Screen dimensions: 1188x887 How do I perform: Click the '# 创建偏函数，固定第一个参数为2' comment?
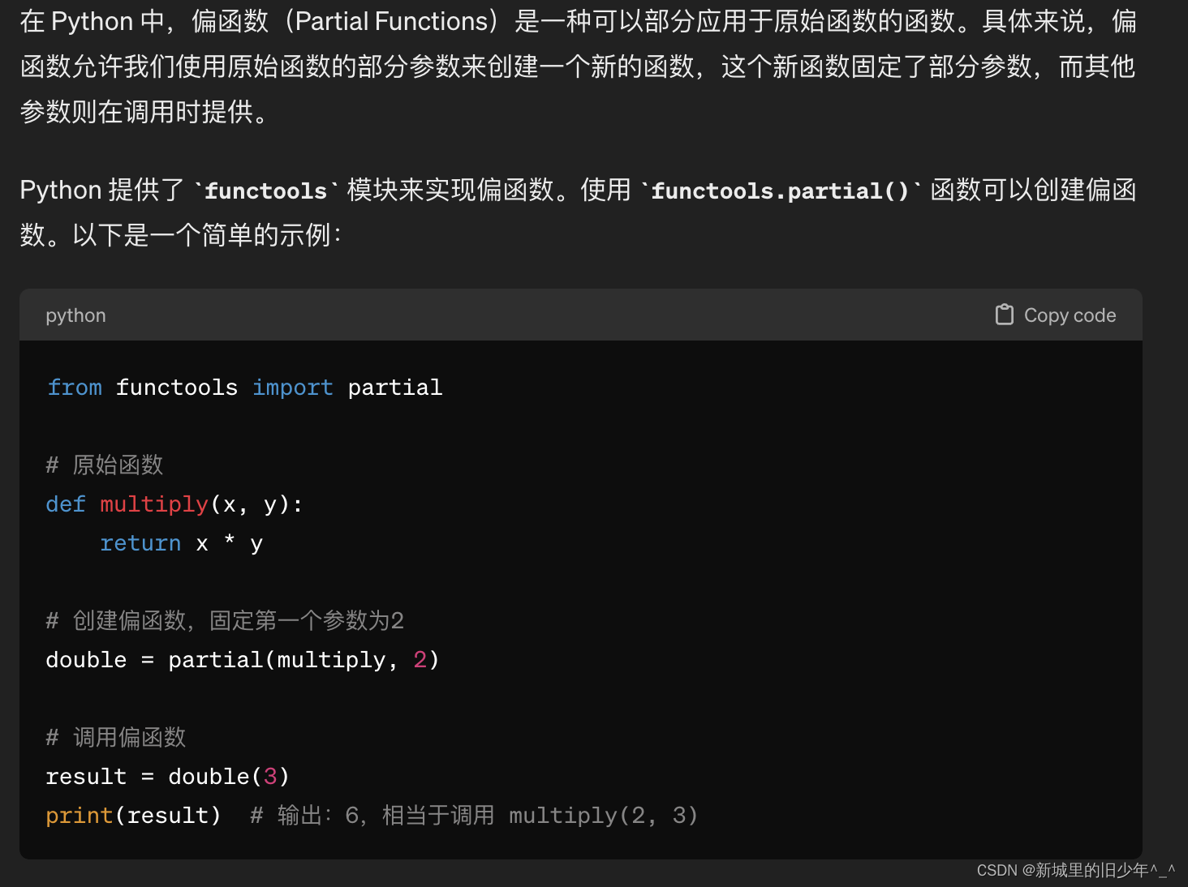(x=225, y=620)
